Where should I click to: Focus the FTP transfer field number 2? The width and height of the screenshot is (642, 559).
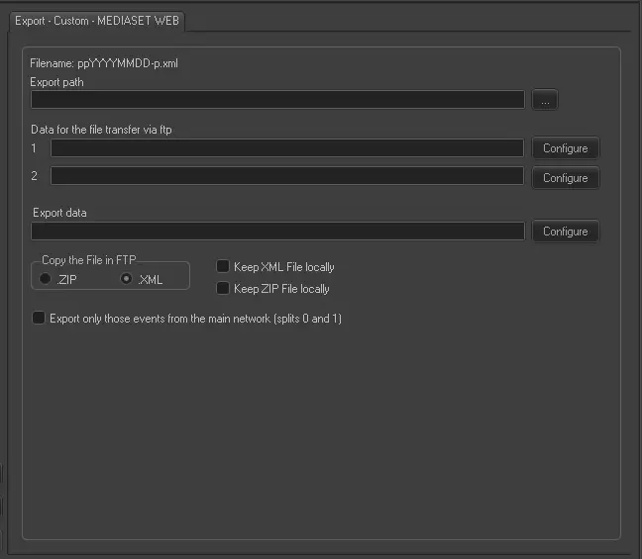pos(287,176)
